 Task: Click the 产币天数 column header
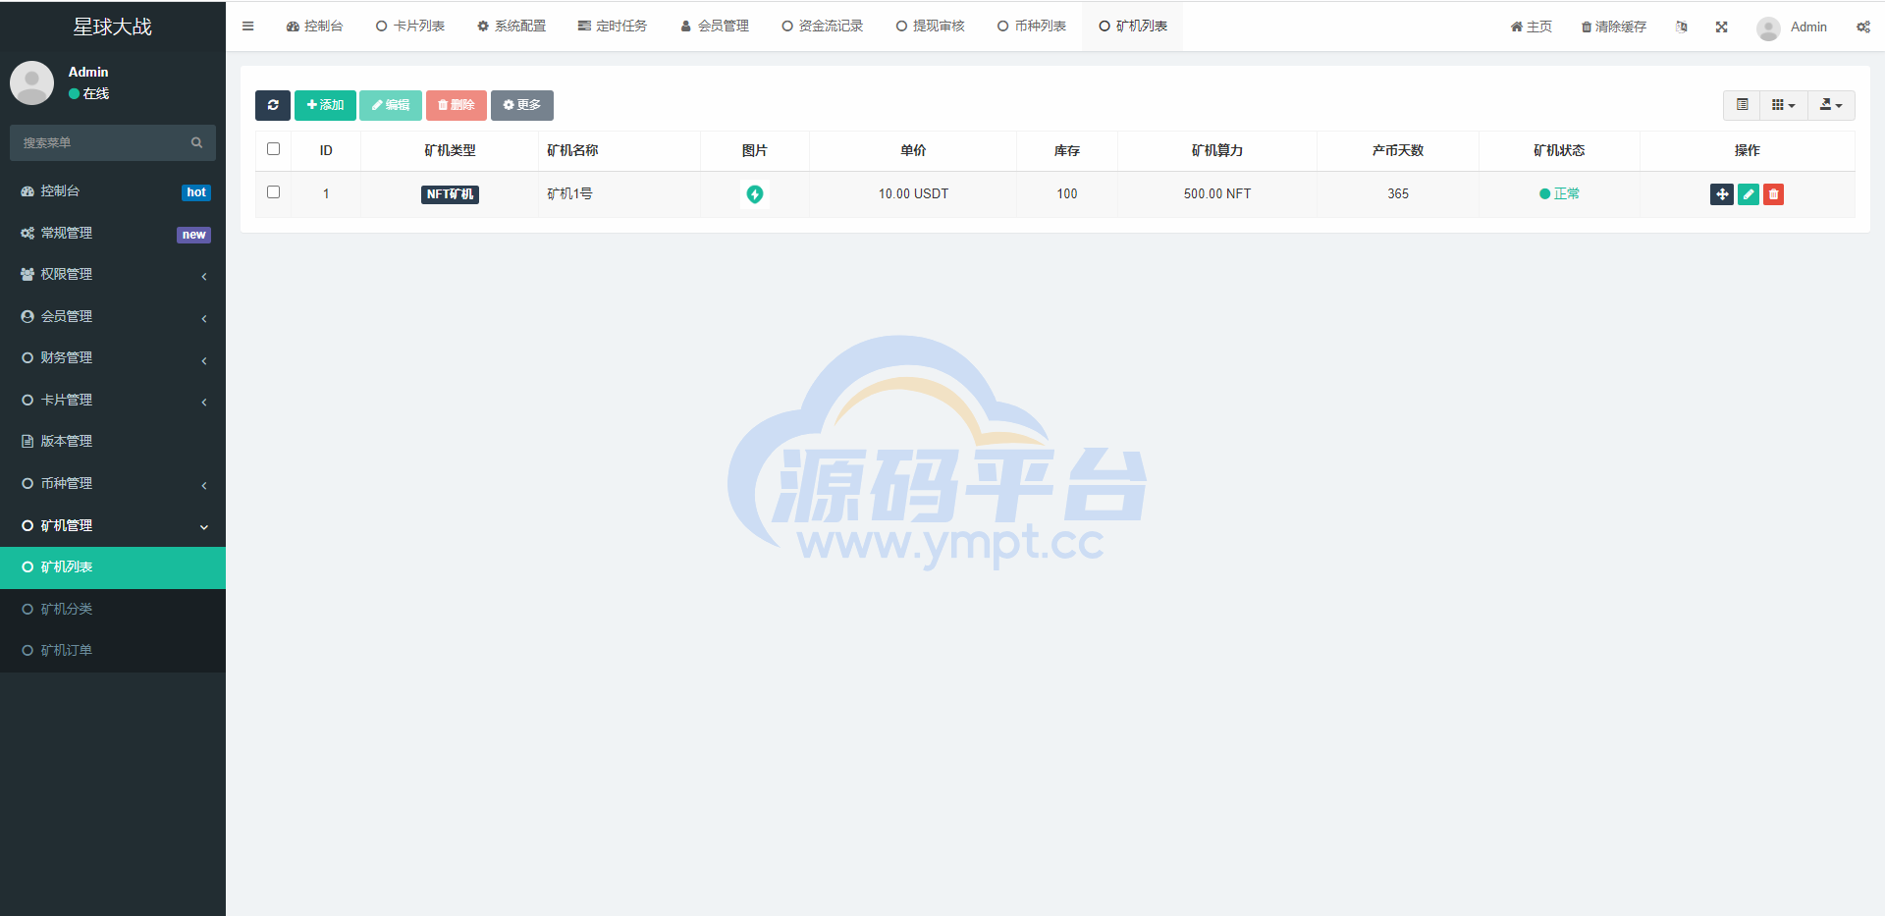(x=1398, y=150)
